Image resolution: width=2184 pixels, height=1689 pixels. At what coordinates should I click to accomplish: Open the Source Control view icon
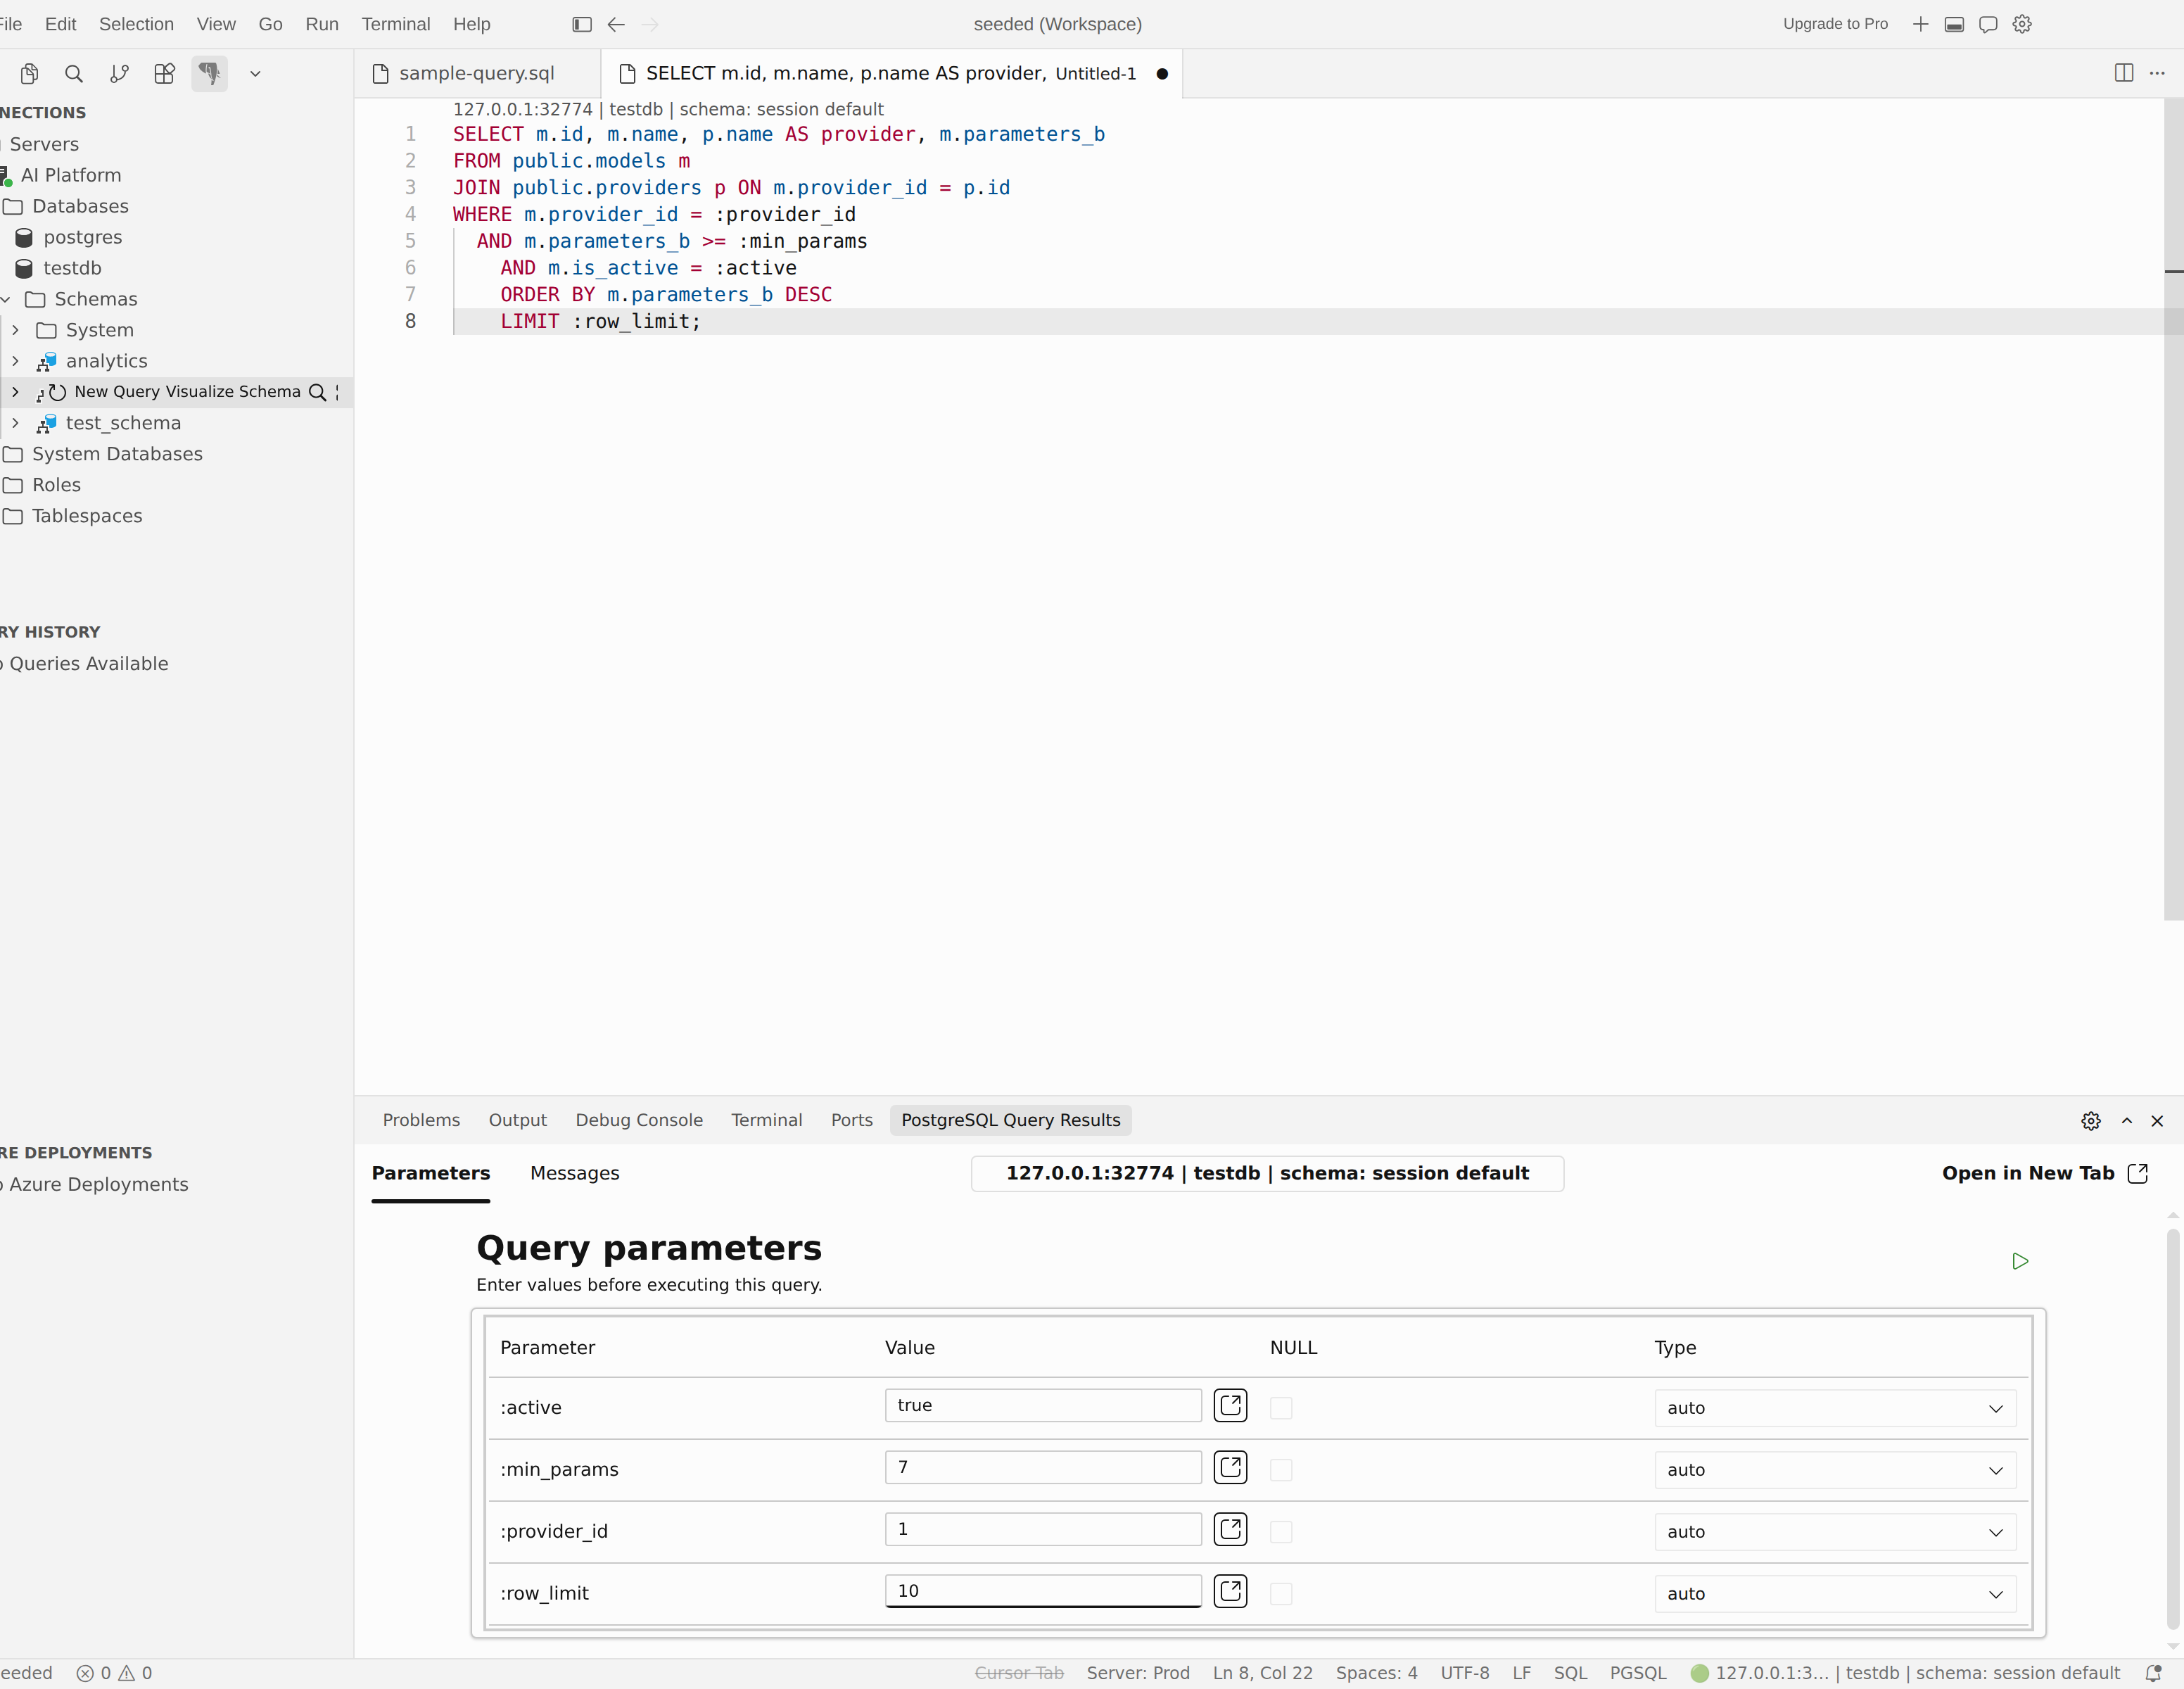119,73
